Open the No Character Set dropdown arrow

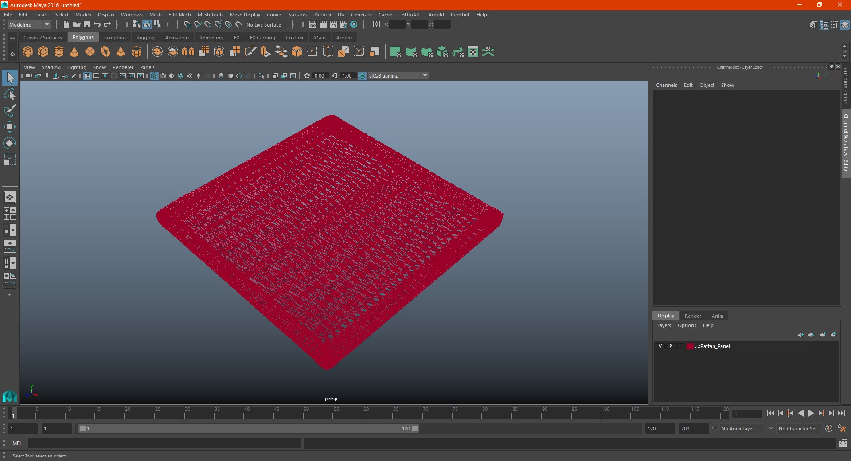[x=771, y=429]
